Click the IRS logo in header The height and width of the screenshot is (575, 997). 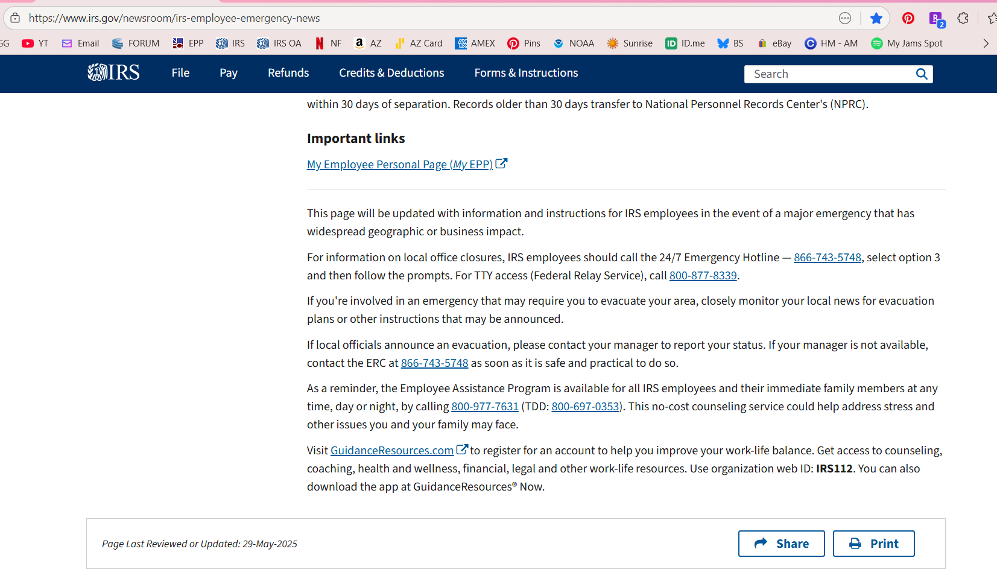[113, 73]
